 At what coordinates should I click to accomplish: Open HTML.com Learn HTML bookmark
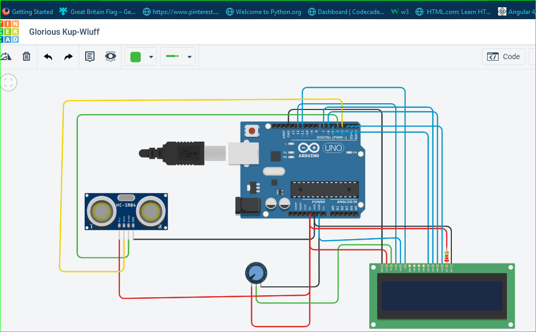coord(453,11)
